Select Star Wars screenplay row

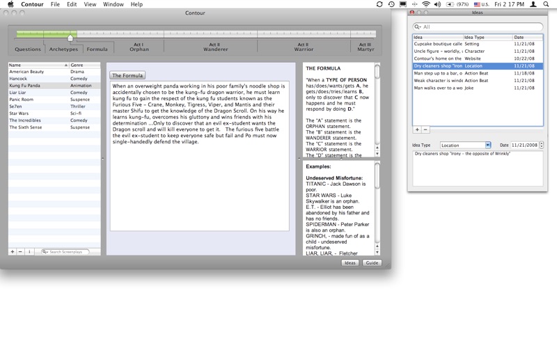tap(54, 113)
